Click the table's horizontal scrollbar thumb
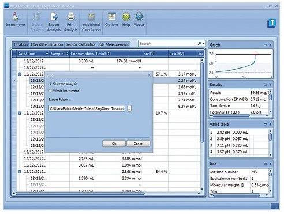 tap(80, 194)
